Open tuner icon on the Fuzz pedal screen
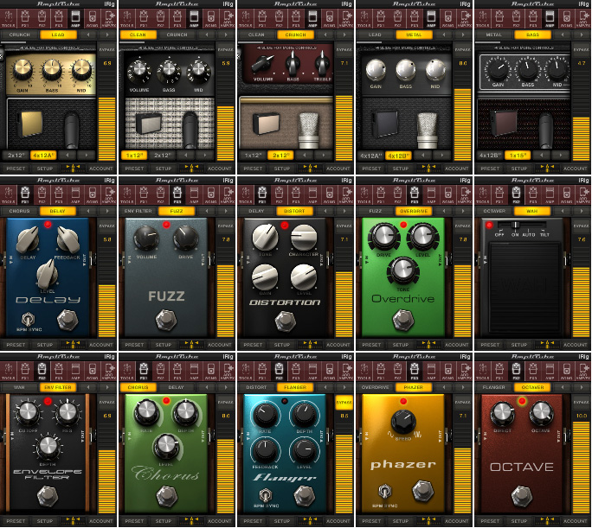The image size is (592, 528). pos(191,344)
